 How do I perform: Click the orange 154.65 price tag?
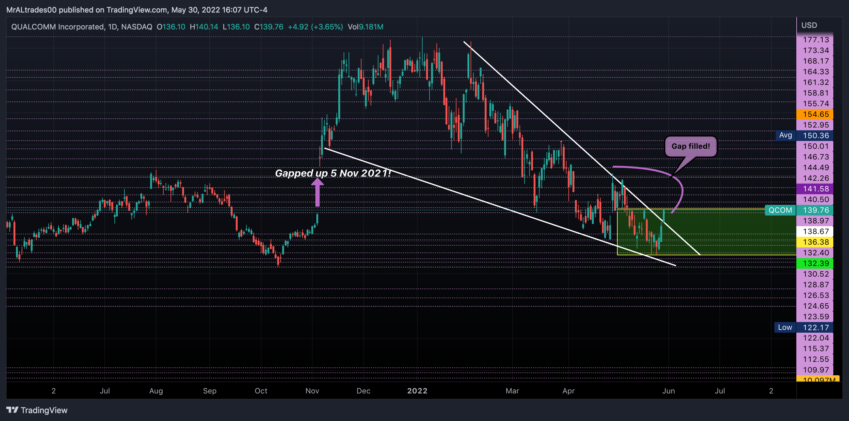(815, 114)
